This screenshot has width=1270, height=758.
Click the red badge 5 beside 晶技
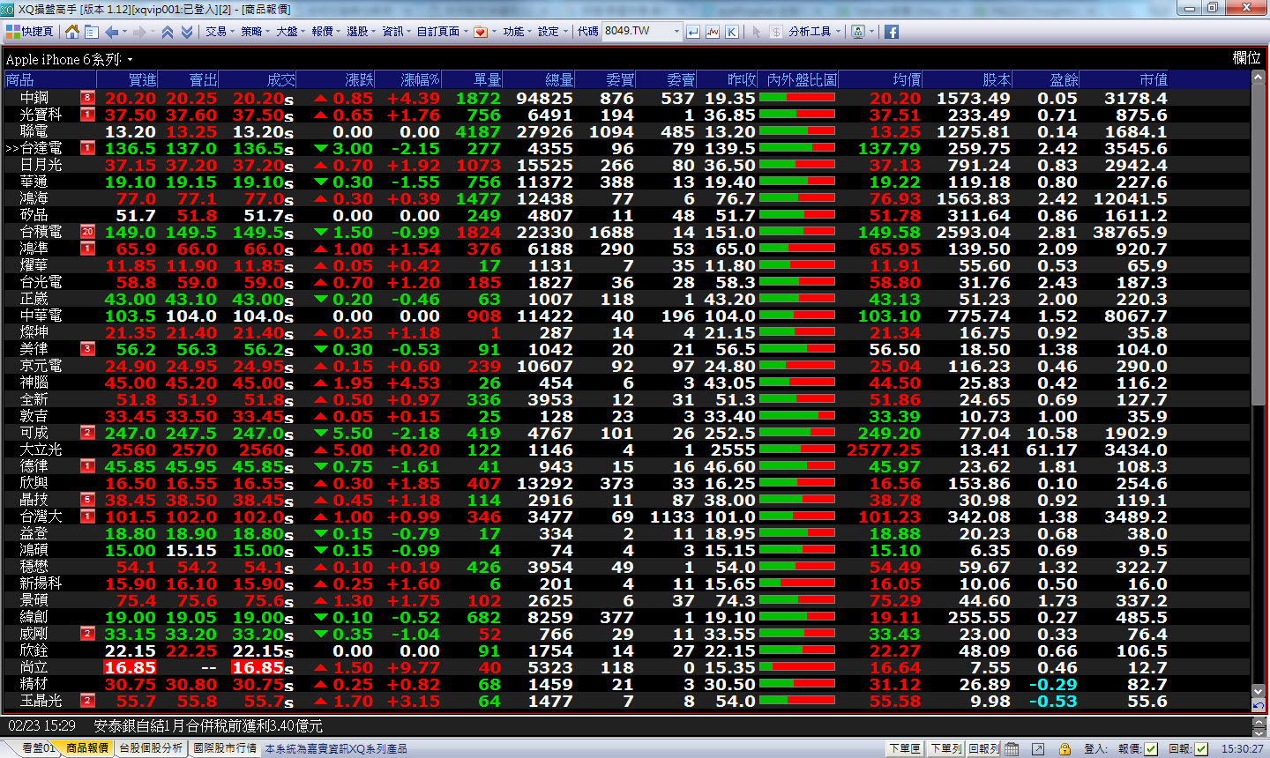pos(87,500)
